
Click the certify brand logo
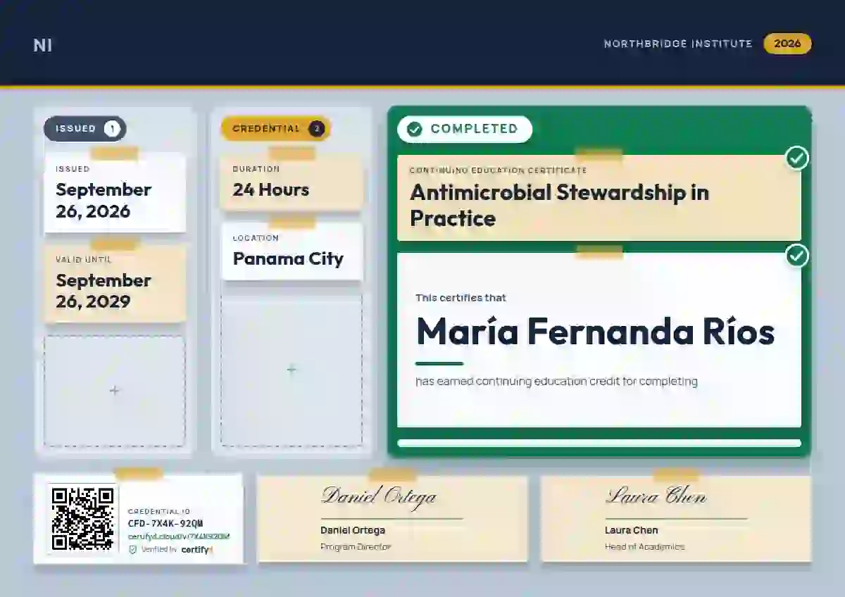[196, 549]
